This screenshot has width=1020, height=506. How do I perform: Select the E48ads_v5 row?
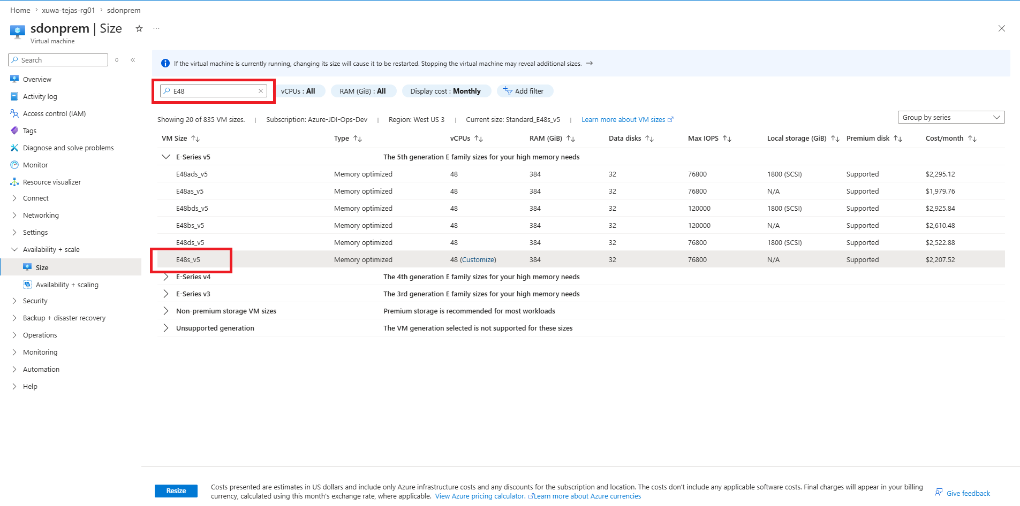[x=581, y=174]
